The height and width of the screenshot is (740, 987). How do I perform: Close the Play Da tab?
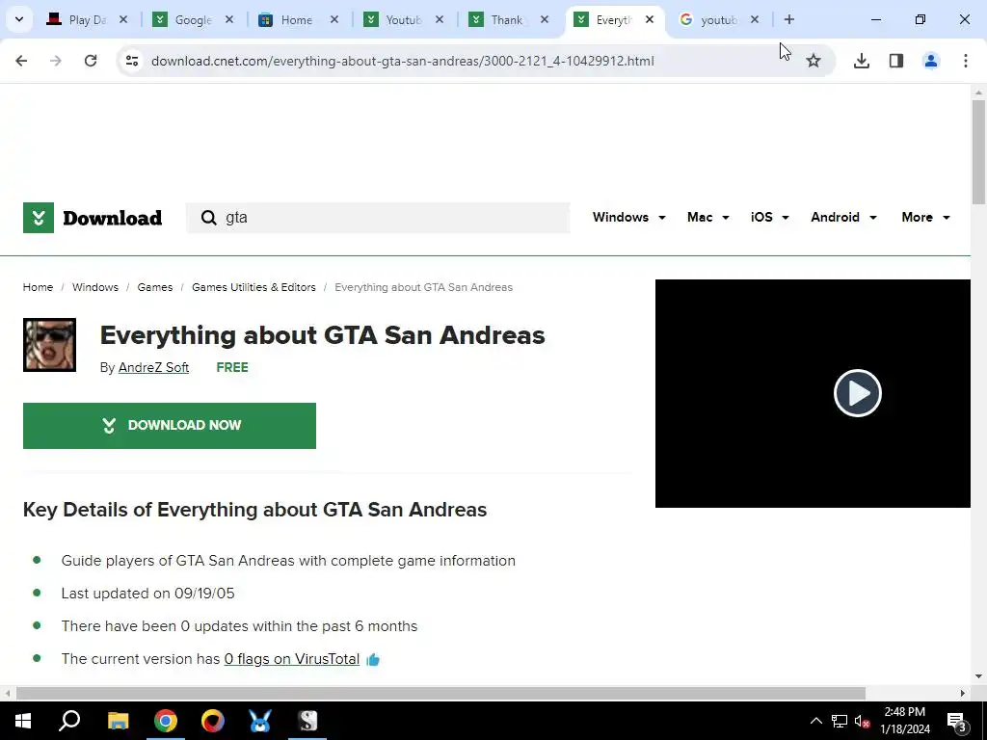pyautogui.click(x=123, y=19)
